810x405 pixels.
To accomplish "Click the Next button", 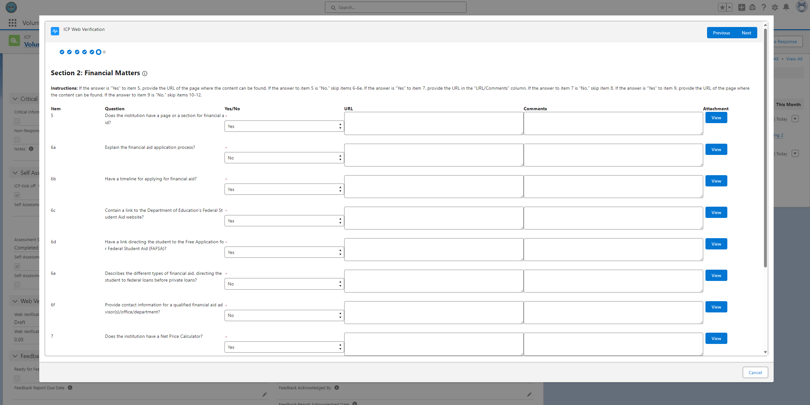I will tap(746, 33).
